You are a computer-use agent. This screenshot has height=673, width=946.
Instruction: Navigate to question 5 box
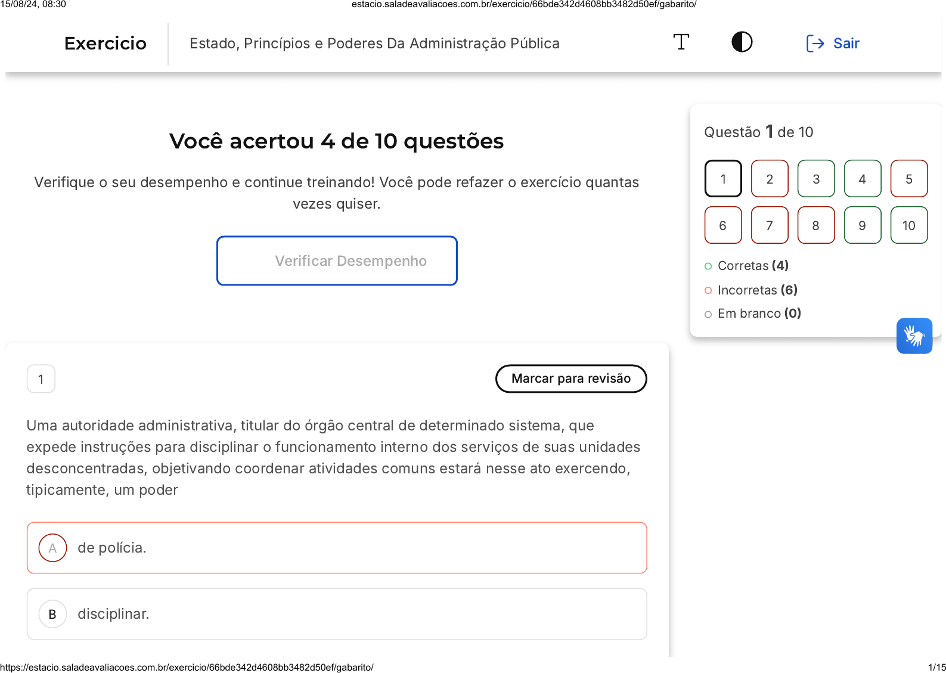click(x=908, y=179)
